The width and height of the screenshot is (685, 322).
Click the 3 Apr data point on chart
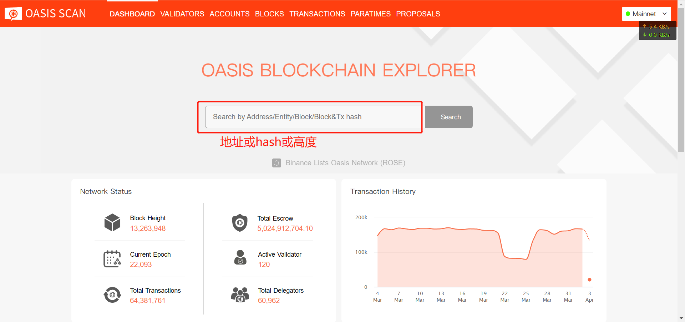tap(589, 280)
